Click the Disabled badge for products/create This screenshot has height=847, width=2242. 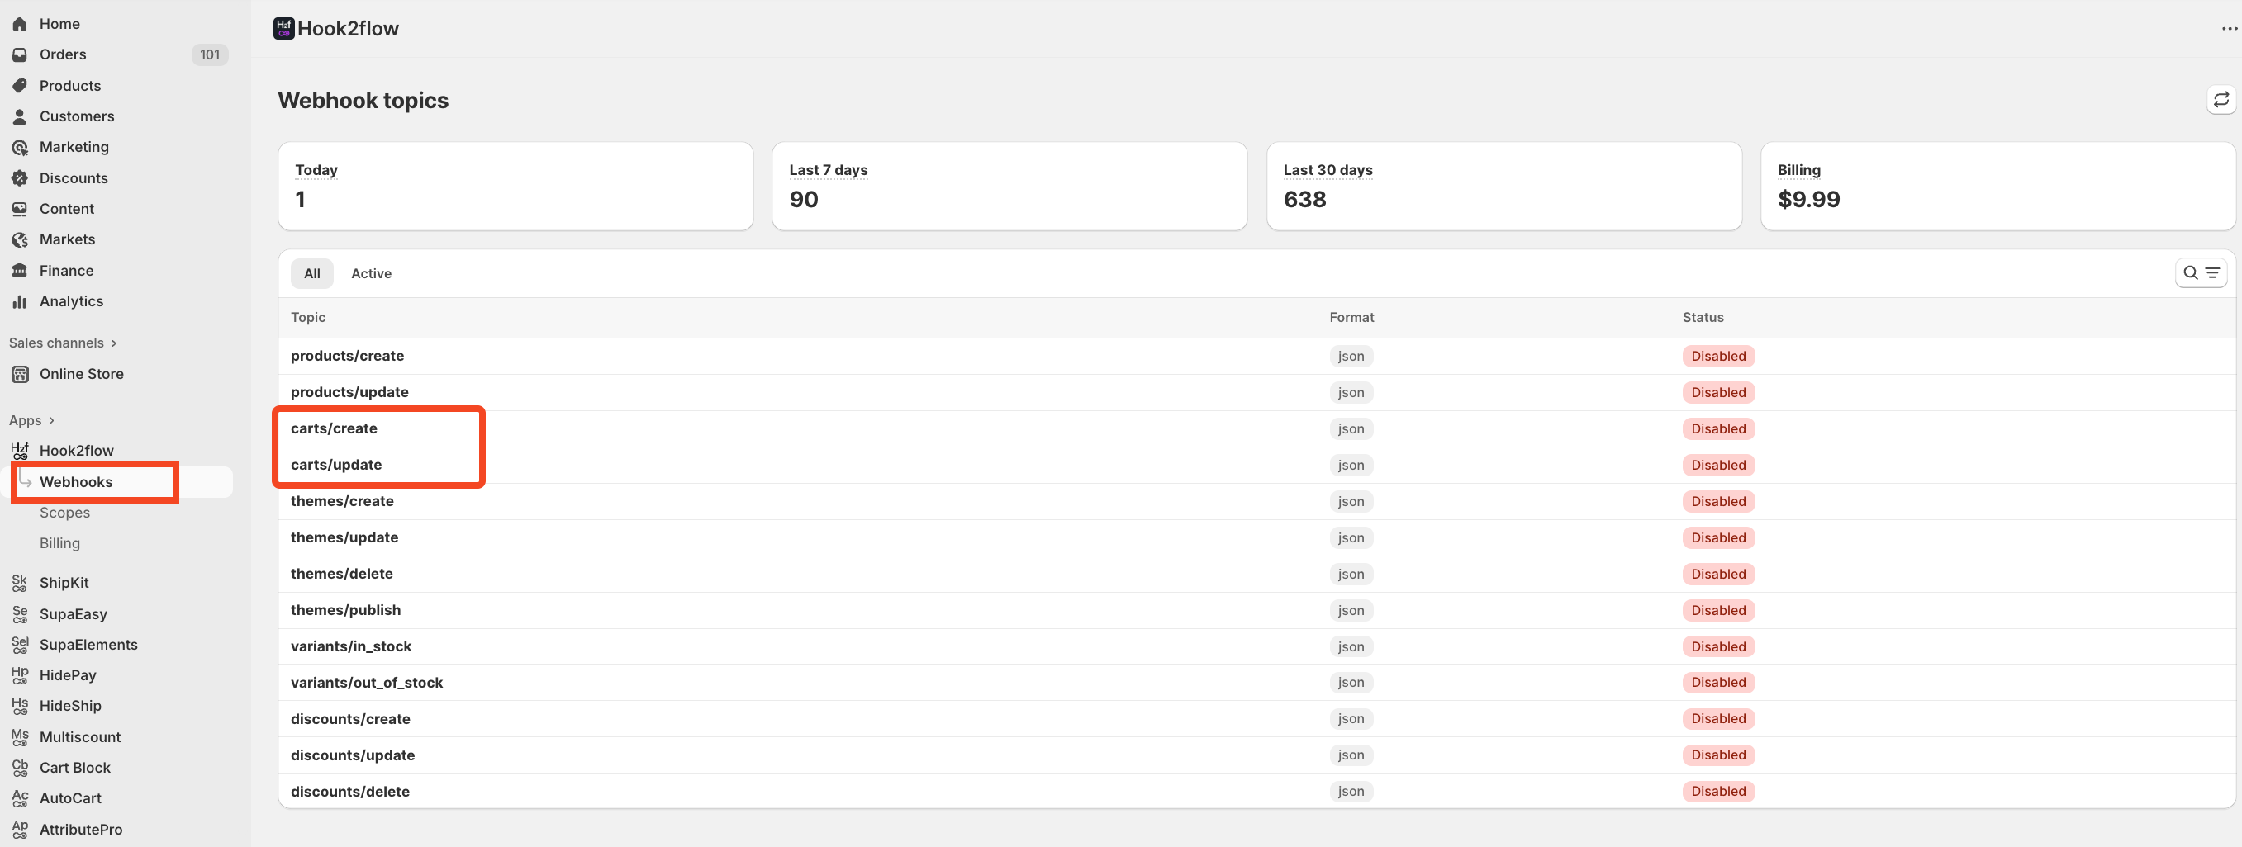pos(1717,356)
